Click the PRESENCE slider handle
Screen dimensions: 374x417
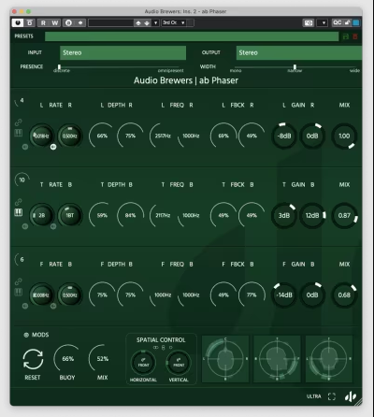click(x=59, y=67)
